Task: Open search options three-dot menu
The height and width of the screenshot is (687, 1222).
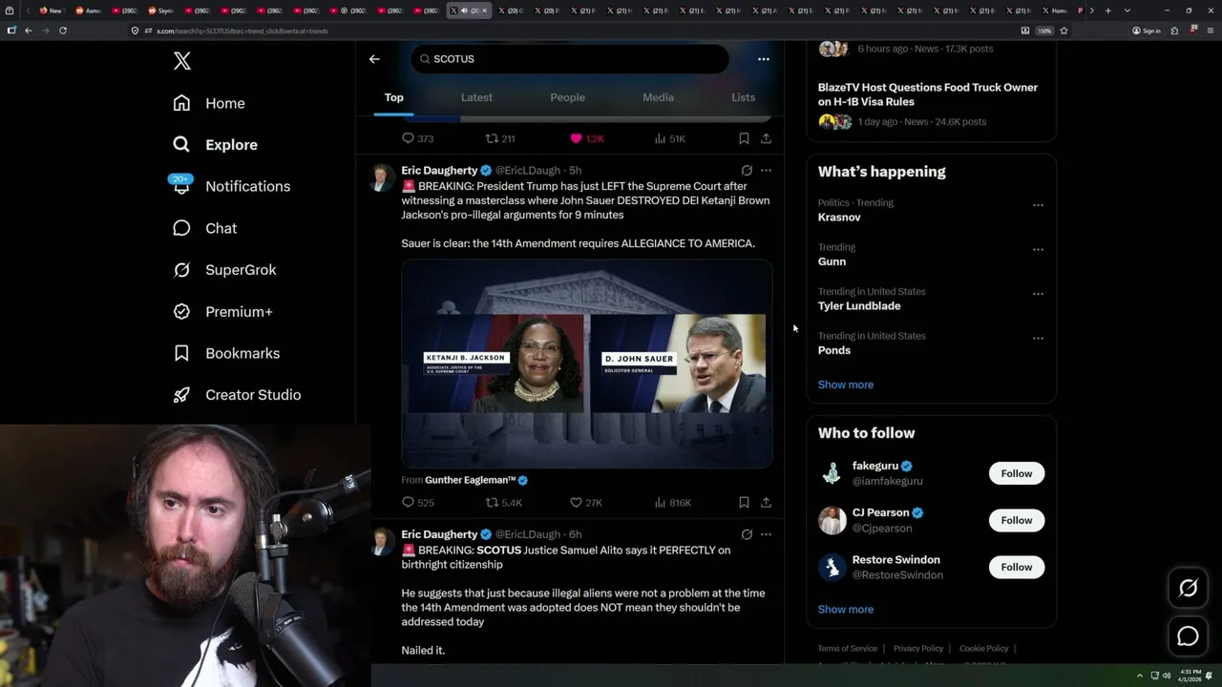Action: (763, 59)
